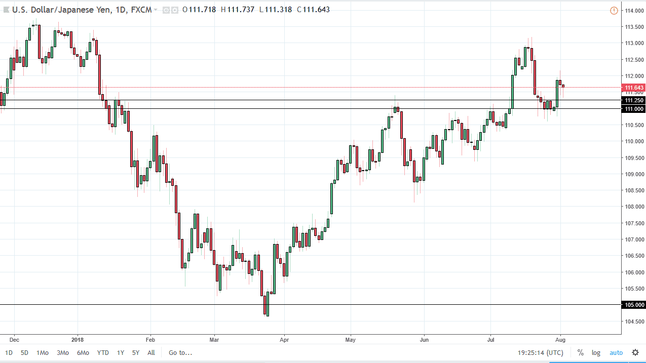Viewport: 646px width, 363px height.
Task: Click the red current price label 111.643
Action: click(633, 87)
